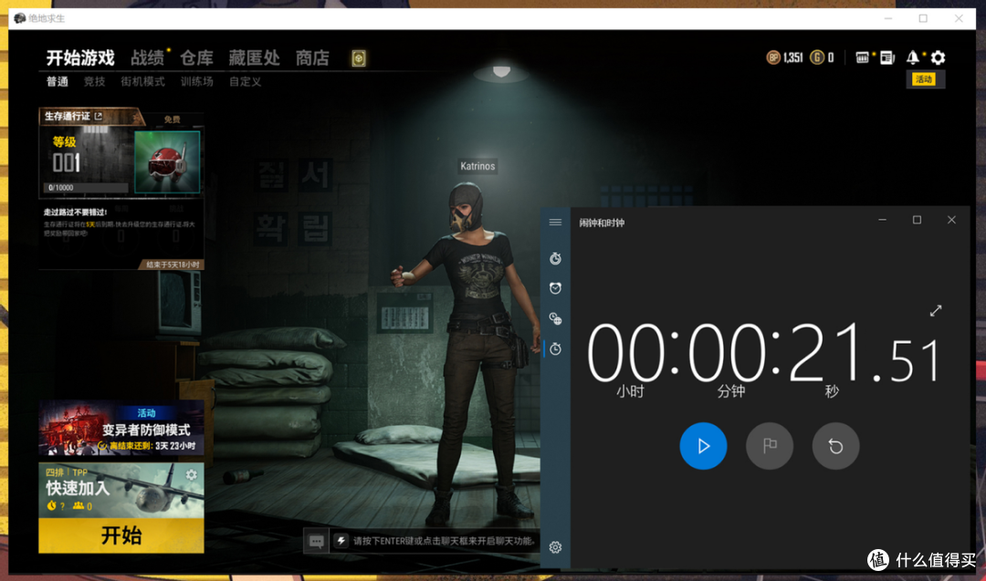Select the stopwatch section in clock sidebar

click(555, 348)
